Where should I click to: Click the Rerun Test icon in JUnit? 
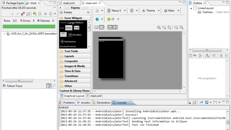click(35, 14)
